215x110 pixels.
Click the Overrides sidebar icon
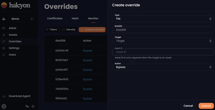[4, 41]
